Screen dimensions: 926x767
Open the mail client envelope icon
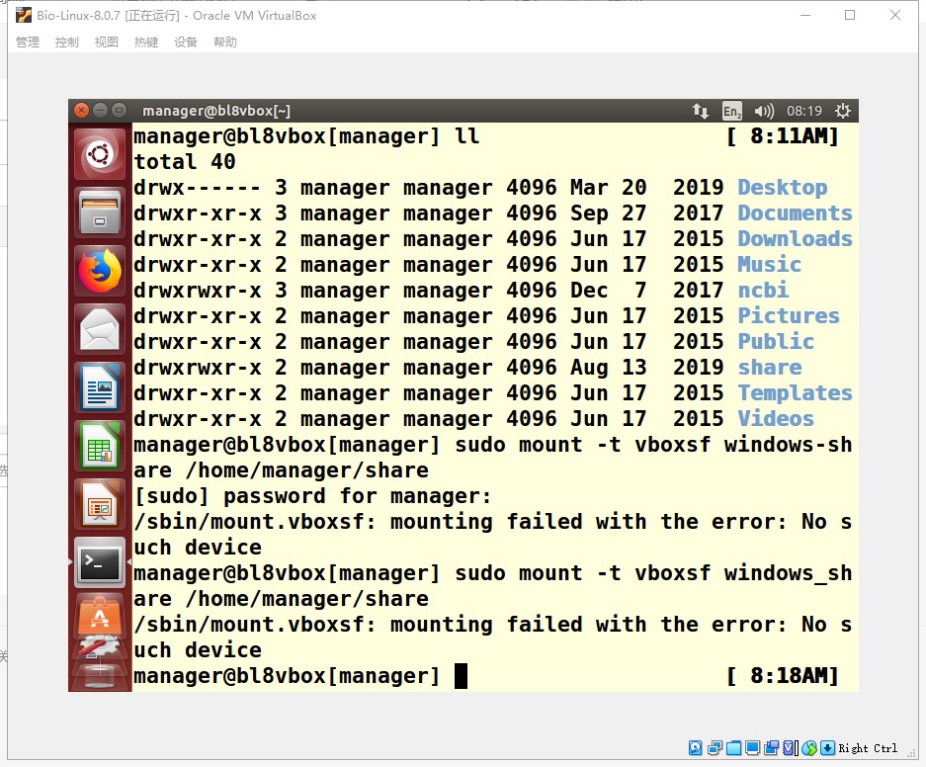click(100, 328)
